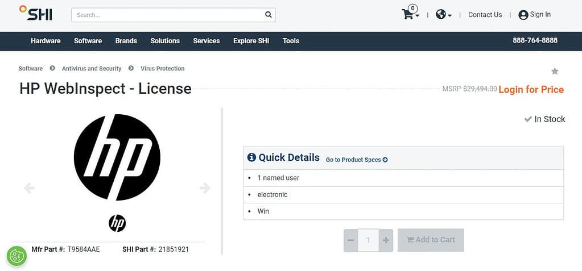Open Virus Protection breadcrumb
Viewport: 582px width, 271px height.
tap(163, 69)
